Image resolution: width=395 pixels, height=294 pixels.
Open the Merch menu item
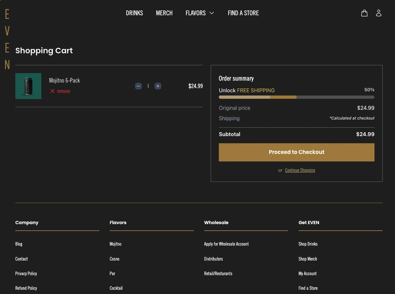click(x=164, y=13)
